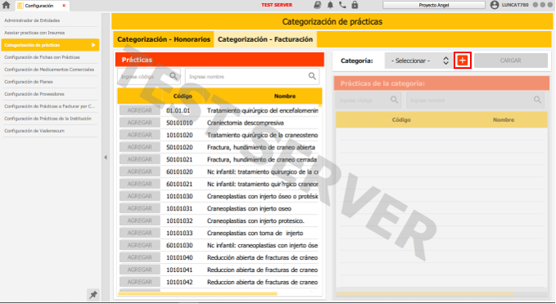Toggle the sidebar pin icon
Image resolution: width=556 pixels, height=304 pixels.
[x=93, y=294]
